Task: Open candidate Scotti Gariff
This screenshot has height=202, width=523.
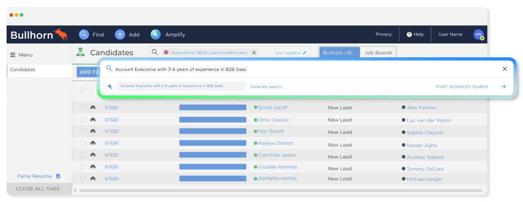Action: pos(272,108)
